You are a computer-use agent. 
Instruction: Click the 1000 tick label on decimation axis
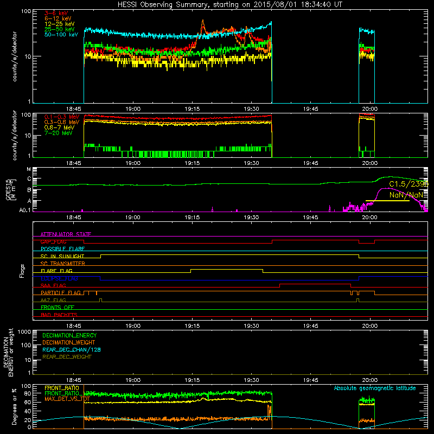pyautogui.click(x=24, y=332)
